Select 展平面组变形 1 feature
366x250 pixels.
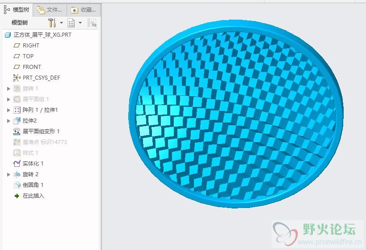41,131
